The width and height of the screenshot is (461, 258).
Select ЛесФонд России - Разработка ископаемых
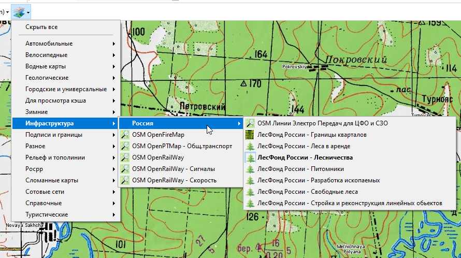click(318, 180)
